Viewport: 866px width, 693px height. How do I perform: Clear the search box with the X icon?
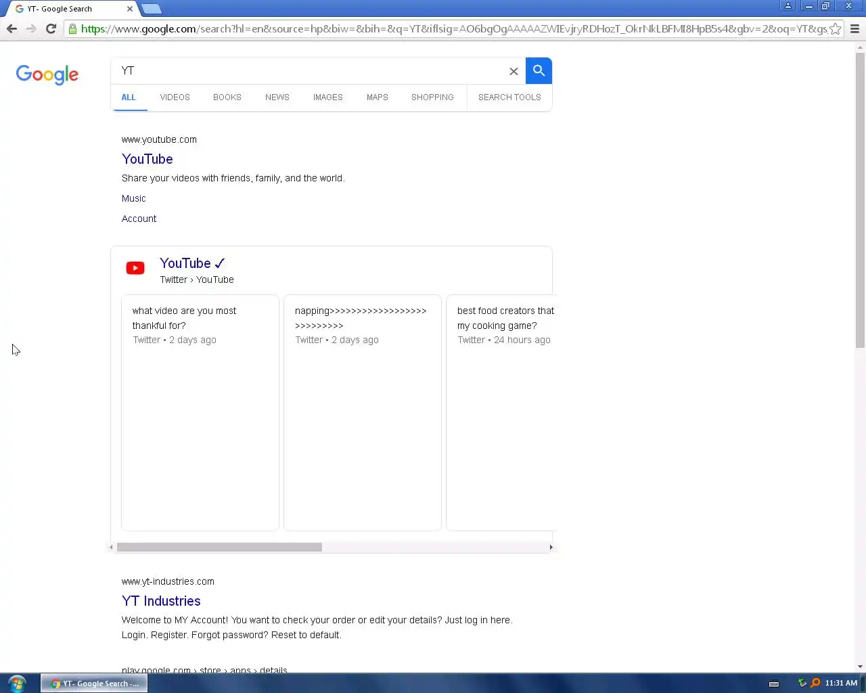pyautogui.click(x=514, y=71)
